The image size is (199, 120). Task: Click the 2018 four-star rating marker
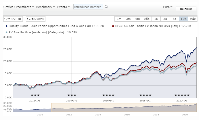click(145, 95)
